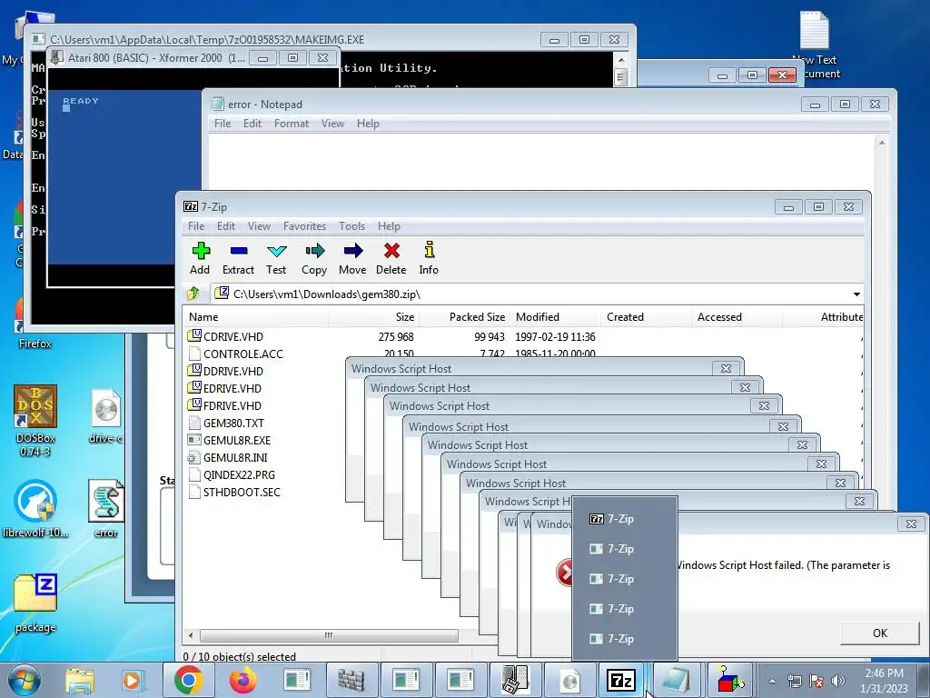Show hidden system tray icons
The width and height of the screenshot is (930, 698).
pyautogui.click(x=772, y=681)
